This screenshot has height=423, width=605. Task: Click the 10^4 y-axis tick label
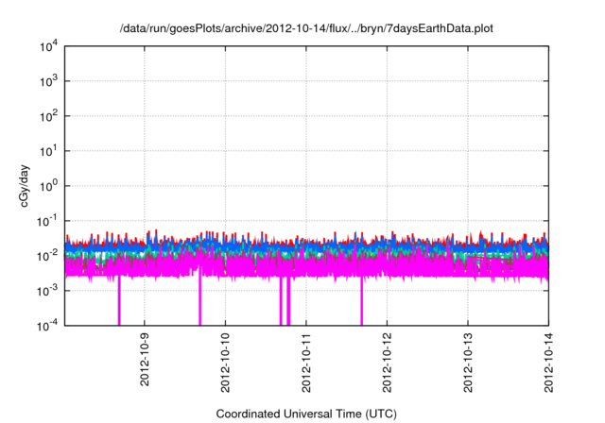click(x=49, y=46)
